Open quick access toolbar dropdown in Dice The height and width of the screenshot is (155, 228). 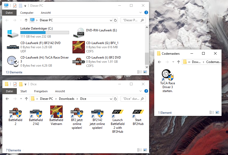point(25,84)
